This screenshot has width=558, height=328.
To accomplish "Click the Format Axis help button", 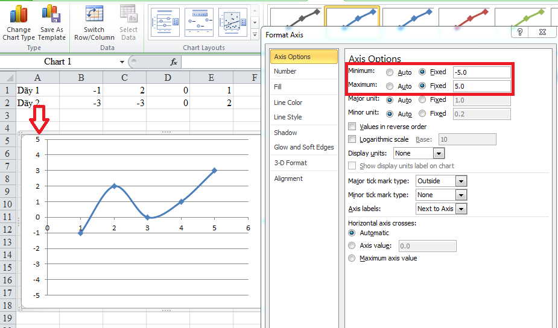I will [x=520, y=33].
